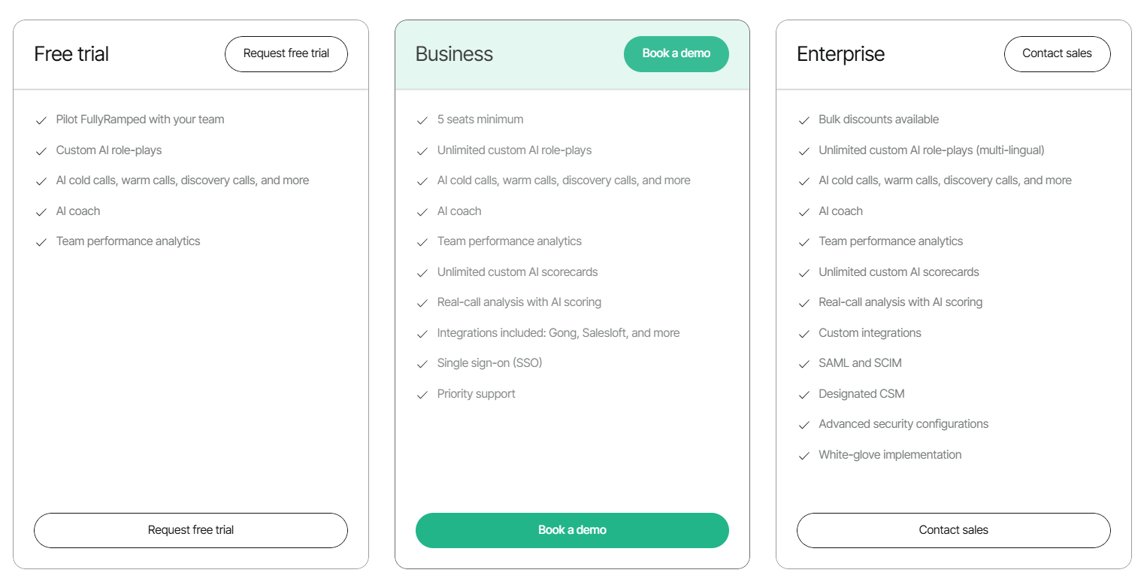Click the checkmark icon next to 'Priority support'

(422, 395)
